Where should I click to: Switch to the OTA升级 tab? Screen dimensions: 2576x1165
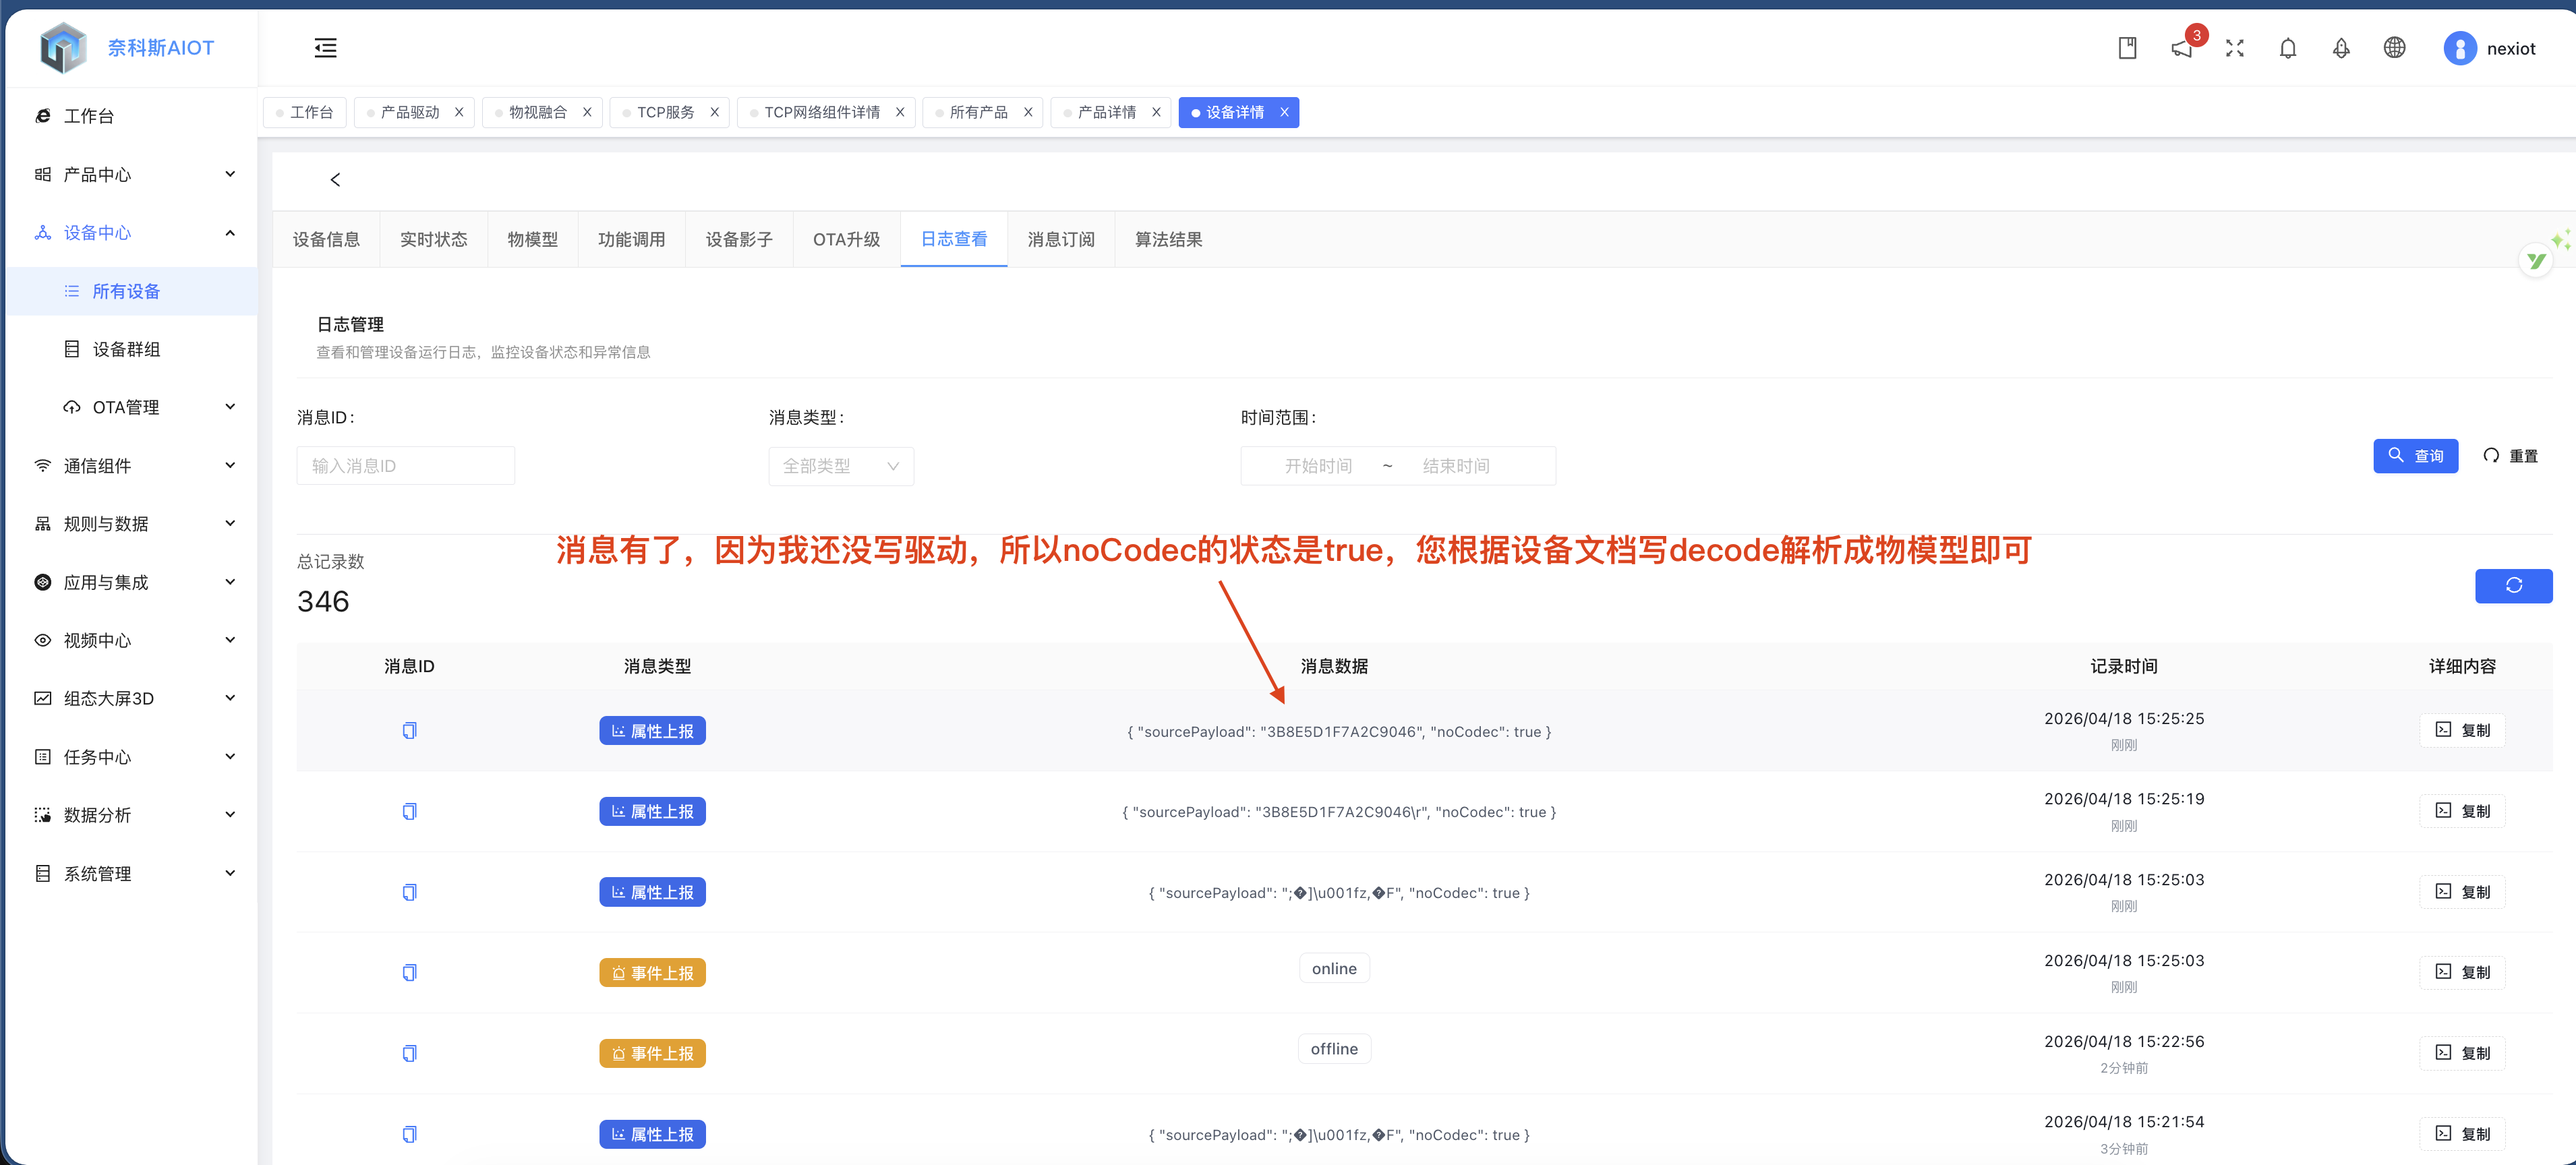[x=846, y=240]
